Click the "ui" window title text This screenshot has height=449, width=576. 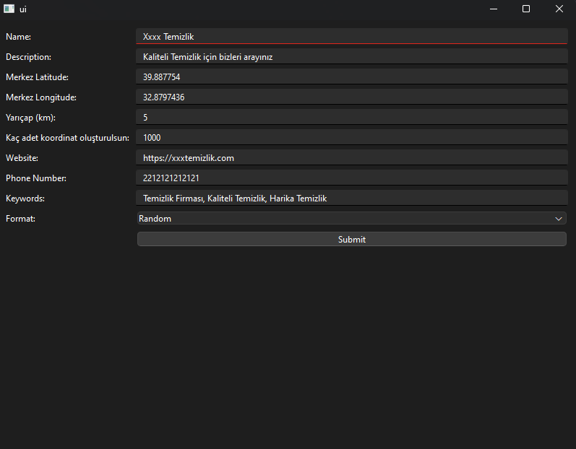click(23, 9)
